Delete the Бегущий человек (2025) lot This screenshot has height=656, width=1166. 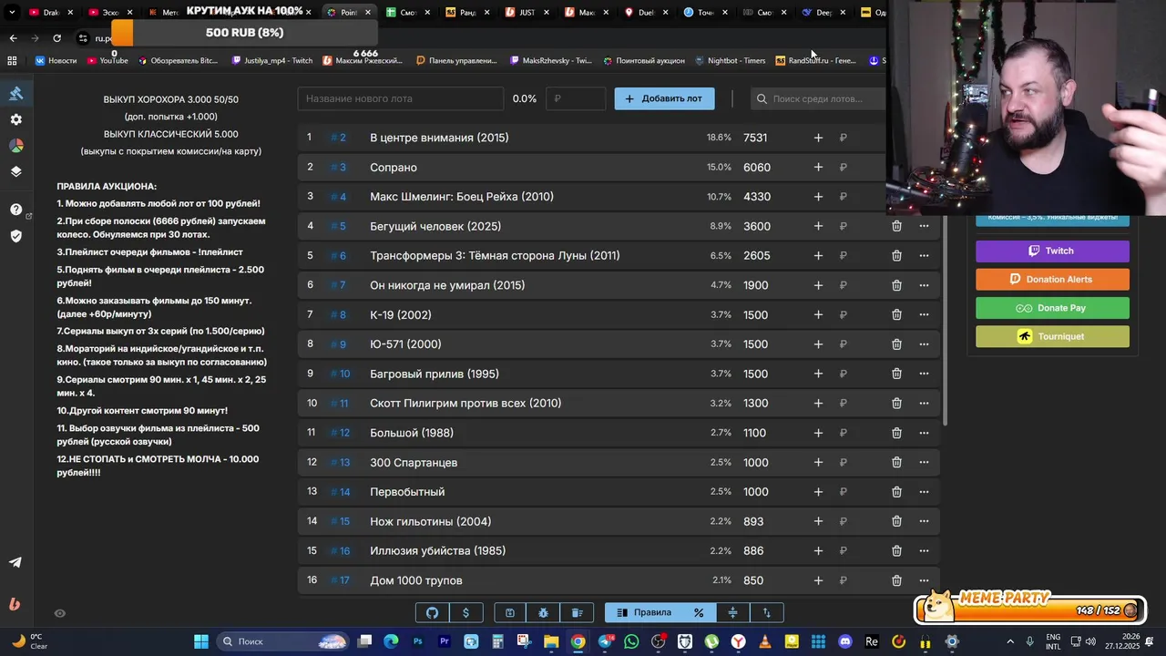click(x=896, y=226)
